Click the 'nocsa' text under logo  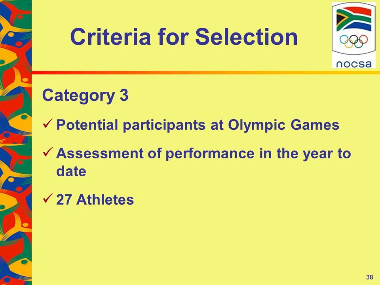(354, 64)
